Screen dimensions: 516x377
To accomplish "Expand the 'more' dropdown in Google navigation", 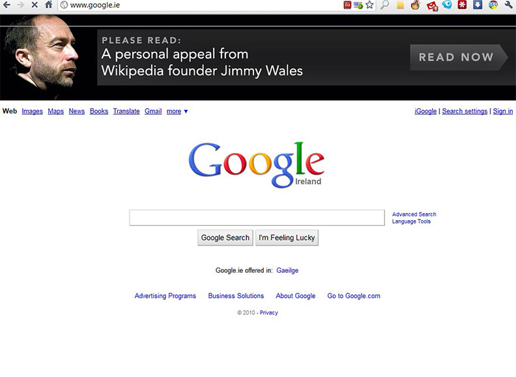I will (x=177, y=111).
